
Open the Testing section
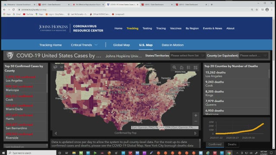click(x=147, y=28)
